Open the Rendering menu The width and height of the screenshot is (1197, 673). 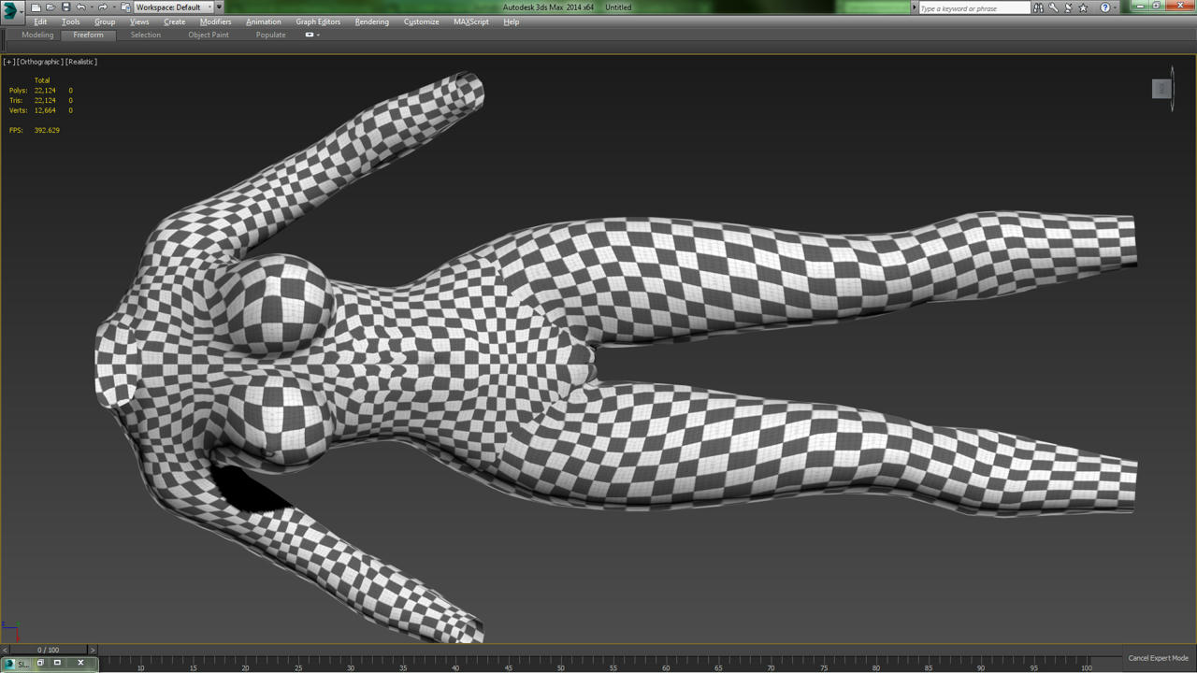pyautogui.click(x=372, y=21)
